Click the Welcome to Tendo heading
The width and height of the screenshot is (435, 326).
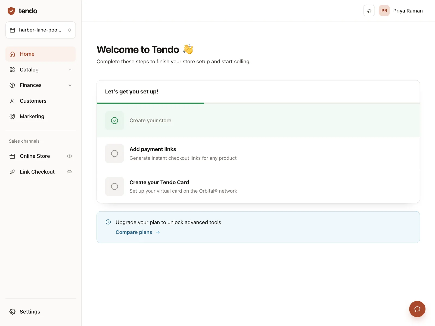[x=138, y=49]
